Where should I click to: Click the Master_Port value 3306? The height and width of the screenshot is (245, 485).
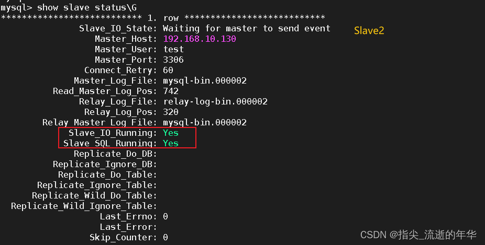(x=173, y=60)
